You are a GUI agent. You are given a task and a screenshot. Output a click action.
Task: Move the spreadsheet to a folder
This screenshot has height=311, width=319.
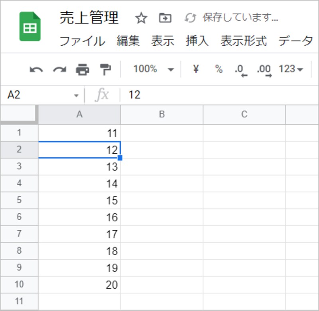165,18
